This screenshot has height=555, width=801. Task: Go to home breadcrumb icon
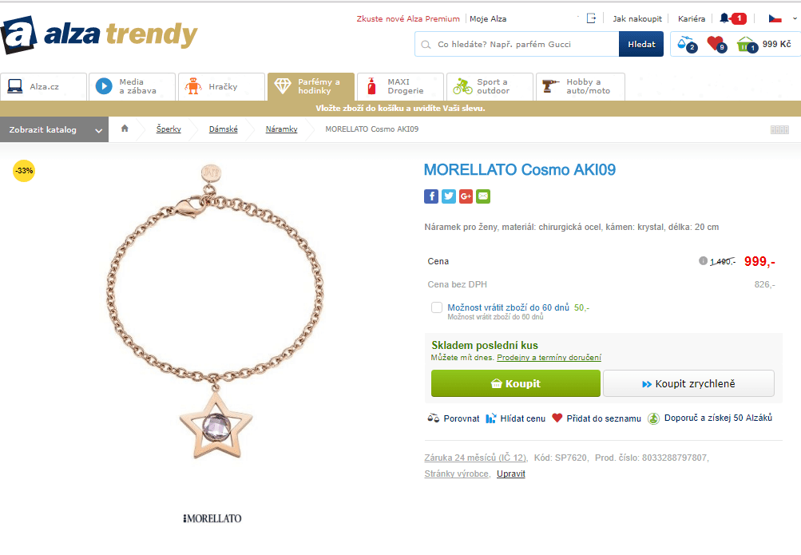[125, 129]
